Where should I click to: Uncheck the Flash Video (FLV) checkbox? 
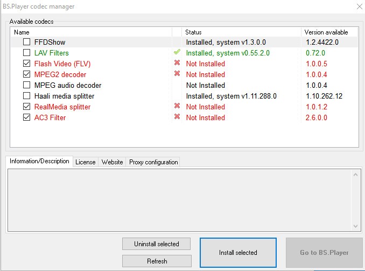(26, 64)
